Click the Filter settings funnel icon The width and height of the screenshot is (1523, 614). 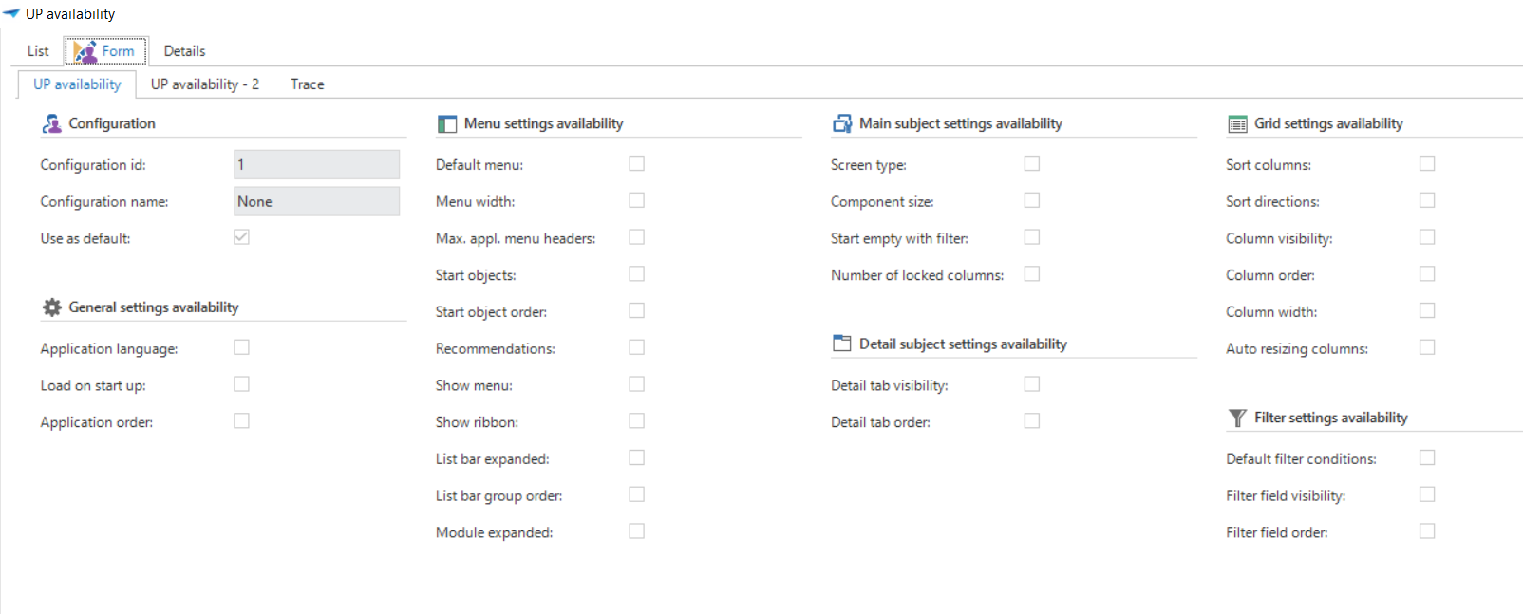click(x=1237, y=418)
